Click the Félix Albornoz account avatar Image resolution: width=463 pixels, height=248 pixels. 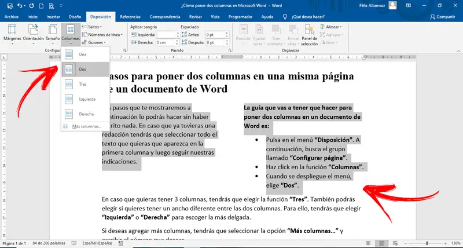pos(392,5)
